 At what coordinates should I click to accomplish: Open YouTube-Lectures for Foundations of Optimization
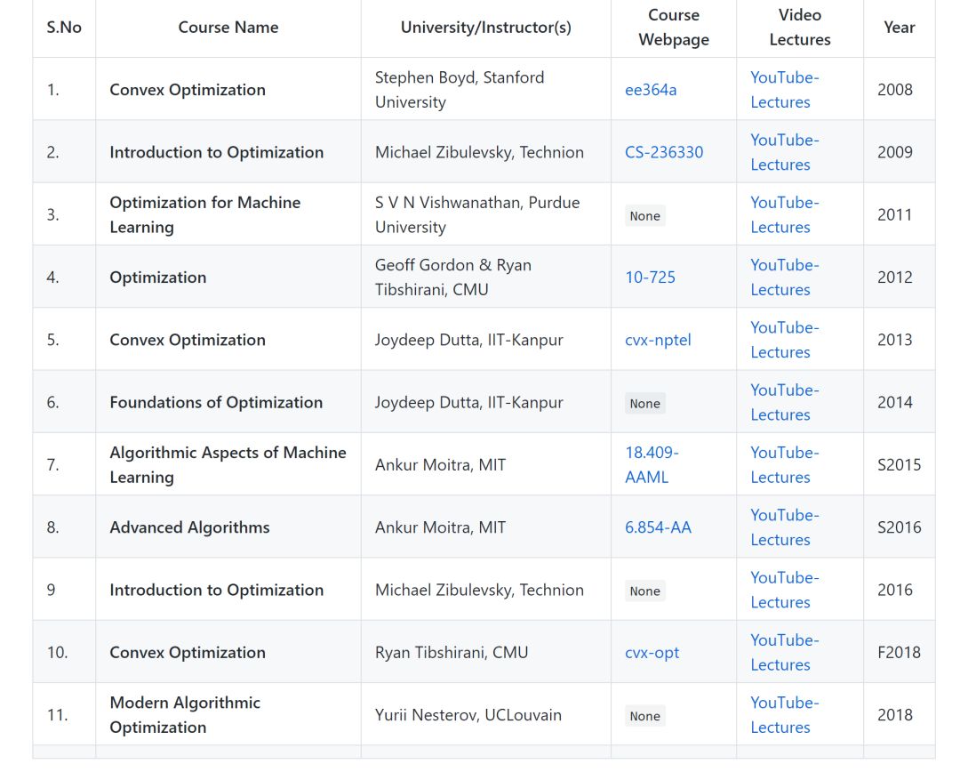tap(784, 403)
